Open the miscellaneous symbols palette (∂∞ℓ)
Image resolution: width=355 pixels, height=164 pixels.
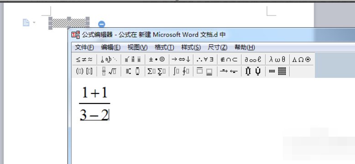[253, 59]
